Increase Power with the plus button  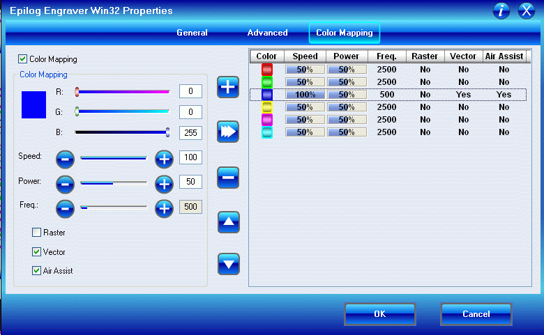click(x=164, y=185)
